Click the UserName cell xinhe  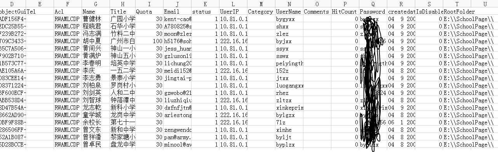289,130
